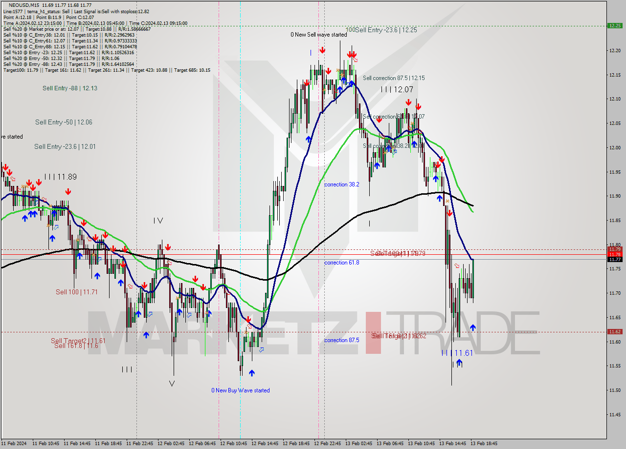Click the 'Time A:2024.02.12 23:15:00' info line

point(95,23)
